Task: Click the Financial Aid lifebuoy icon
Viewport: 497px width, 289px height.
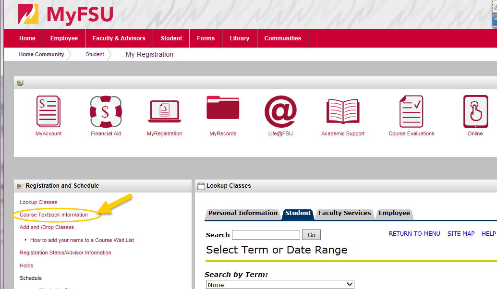Action: [106, 111]
